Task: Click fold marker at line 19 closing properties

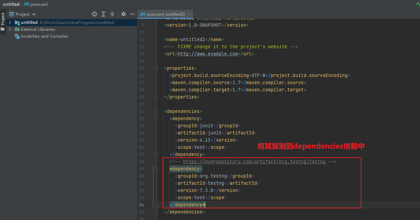Action: click(156, 97)
